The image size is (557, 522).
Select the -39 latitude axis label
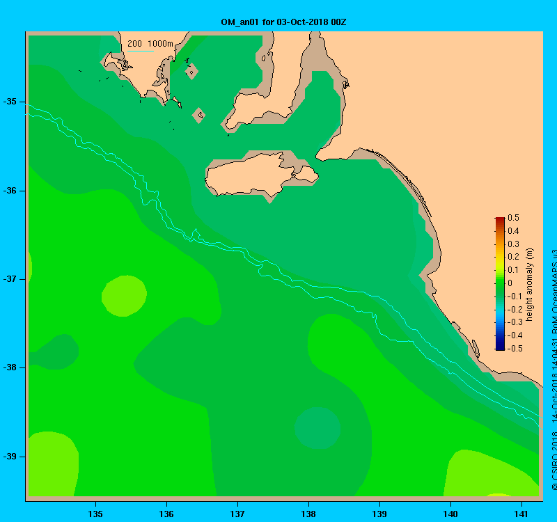click(x=10, y=457)
